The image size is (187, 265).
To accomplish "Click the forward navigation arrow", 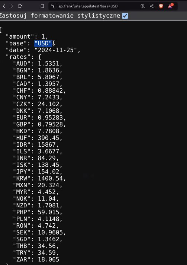I will (12, 6).
